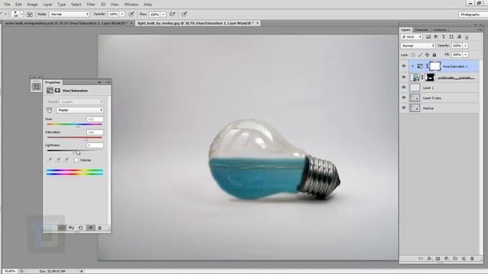Viewport: 488px width, 274px height.
Task: Lock all padlock icon in Layers panel
Action: pyautogui.click(x=435, y=55)
